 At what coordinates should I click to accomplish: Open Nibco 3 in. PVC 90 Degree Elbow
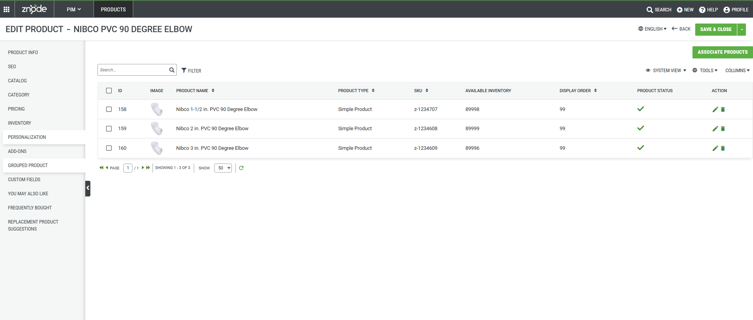(212, 148)
